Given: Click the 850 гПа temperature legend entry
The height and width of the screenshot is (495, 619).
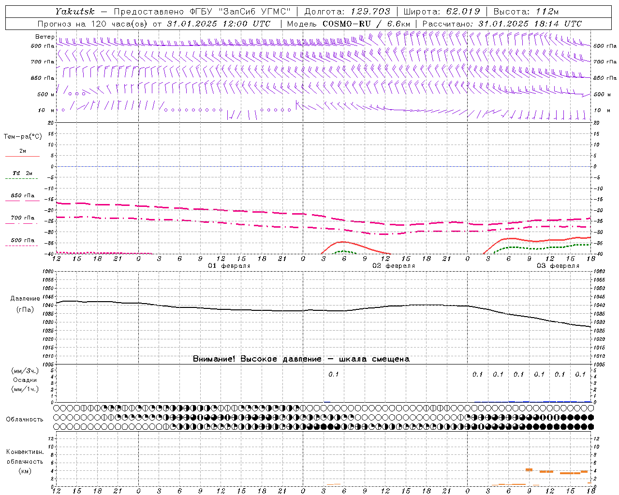Looking at the screenshot, I should tap(23, 196).
